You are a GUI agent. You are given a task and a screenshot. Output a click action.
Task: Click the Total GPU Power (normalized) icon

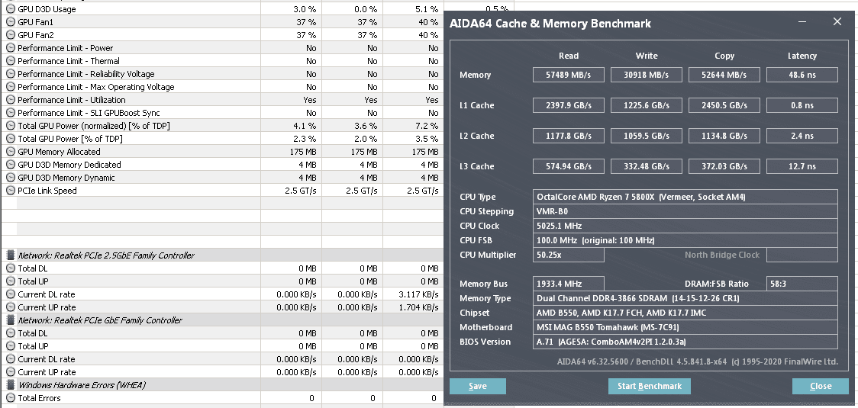coord(11,126)
